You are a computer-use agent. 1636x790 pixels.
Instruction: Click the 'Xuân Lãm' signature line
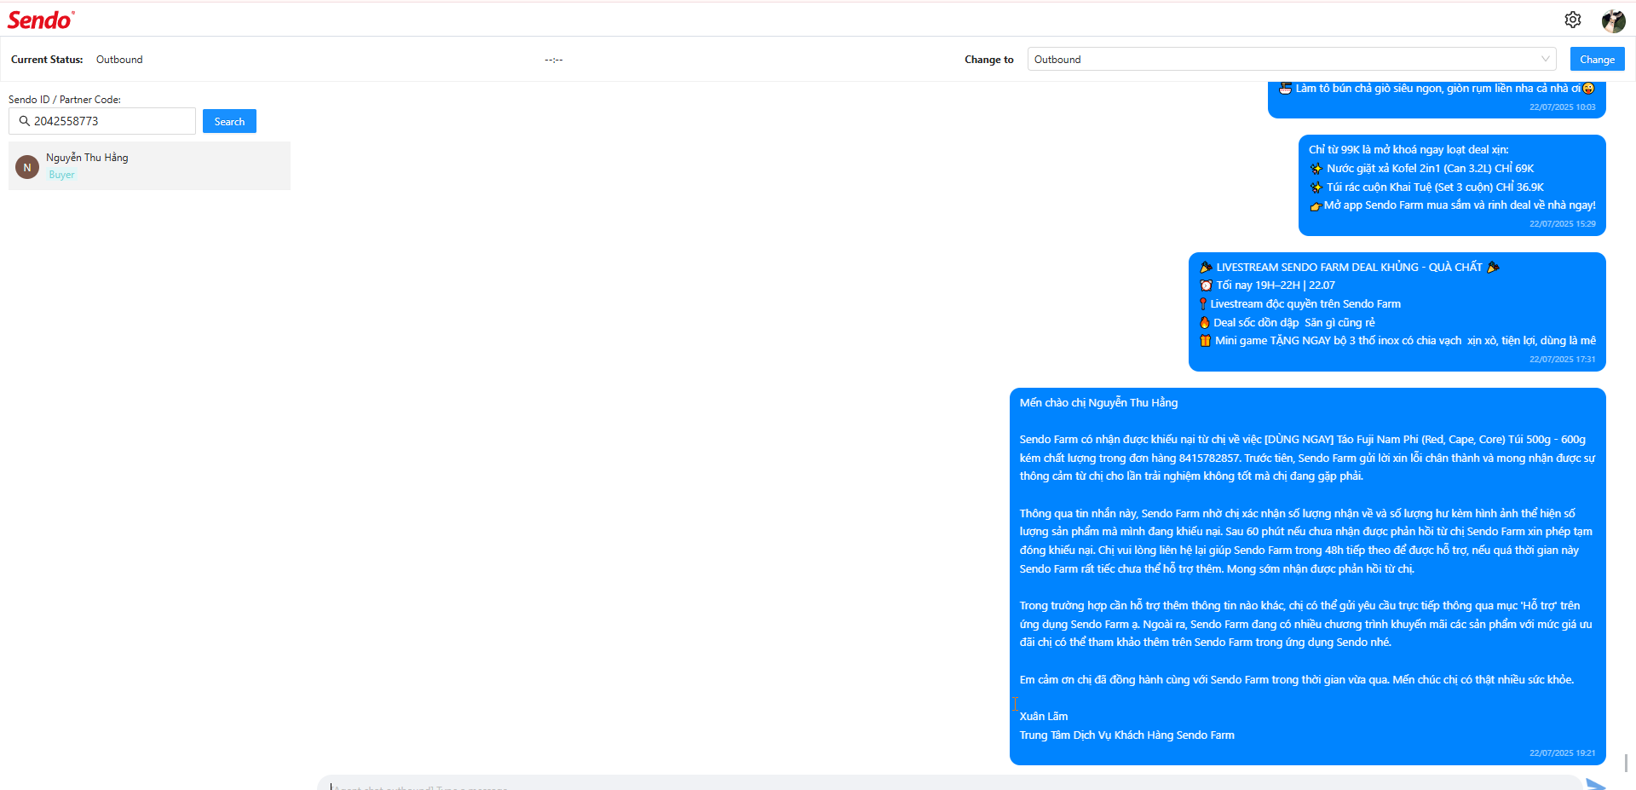click(1043, 716)
